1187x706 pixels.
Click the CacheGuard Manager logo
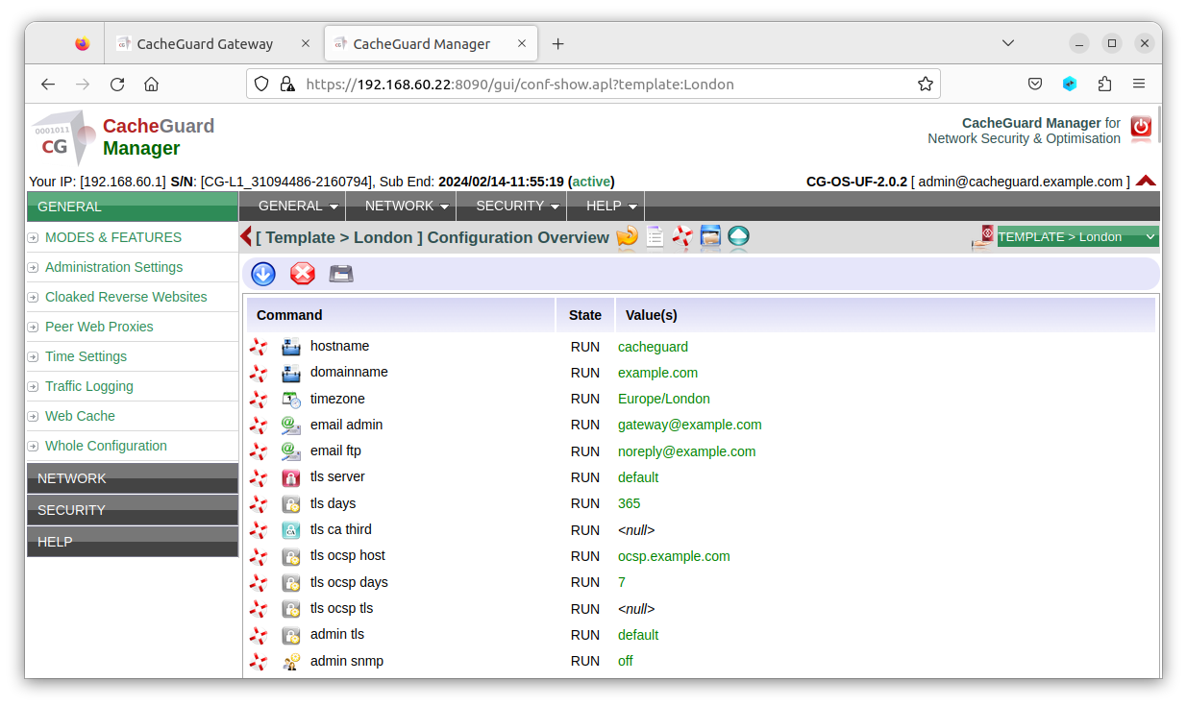point(123,137)
